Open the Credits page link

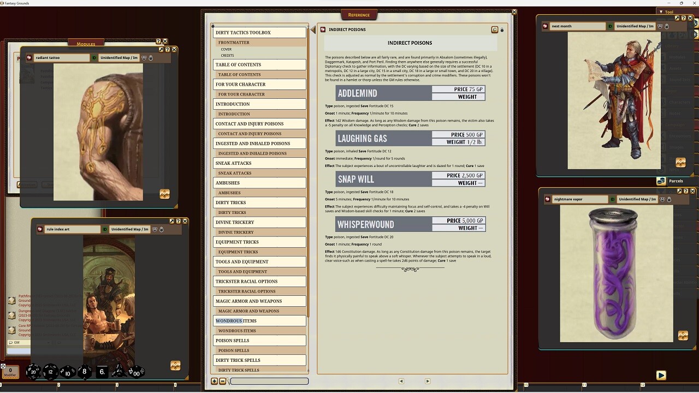coord(227,55)
